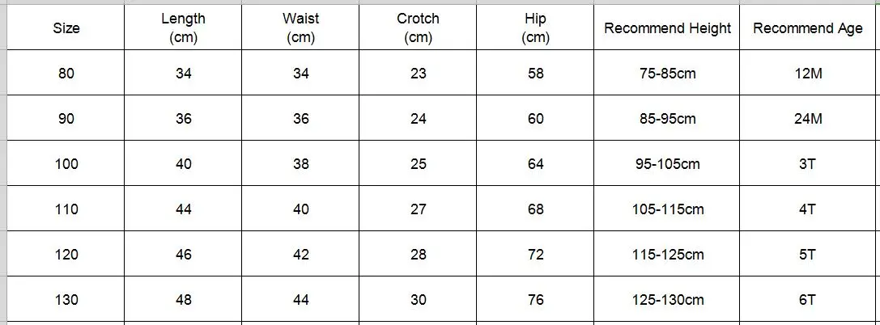Click the 3T age cell
880x325 pixels.
808,163
